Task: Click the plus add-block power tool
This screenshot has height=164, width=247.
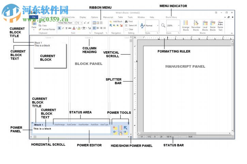Action: pos(114,128)
